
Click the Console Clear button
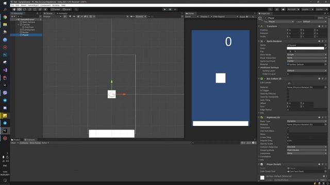pos(13,143)
